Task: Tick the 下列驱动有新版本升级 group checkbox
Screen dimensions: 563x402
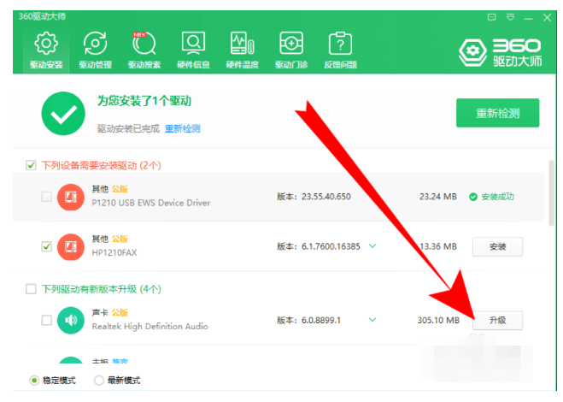Action: tap(32, 289)
